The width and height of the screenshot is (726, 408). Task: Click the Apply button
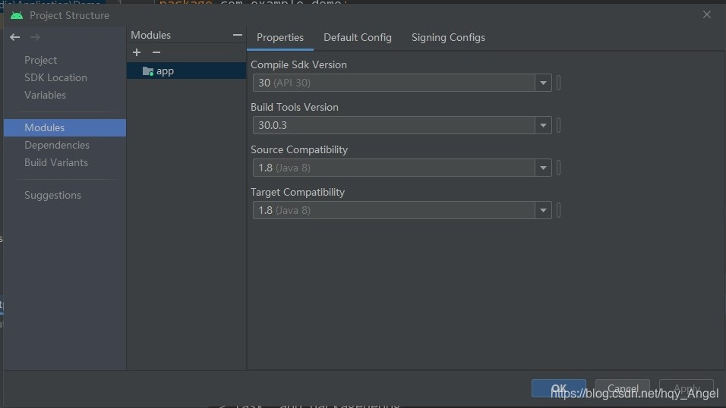click(687, 388)
